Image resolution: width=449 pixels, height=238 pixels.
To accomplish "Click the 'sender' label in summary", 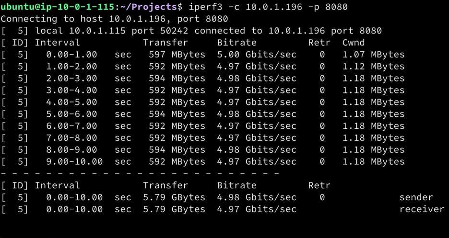I will [416, 197].
